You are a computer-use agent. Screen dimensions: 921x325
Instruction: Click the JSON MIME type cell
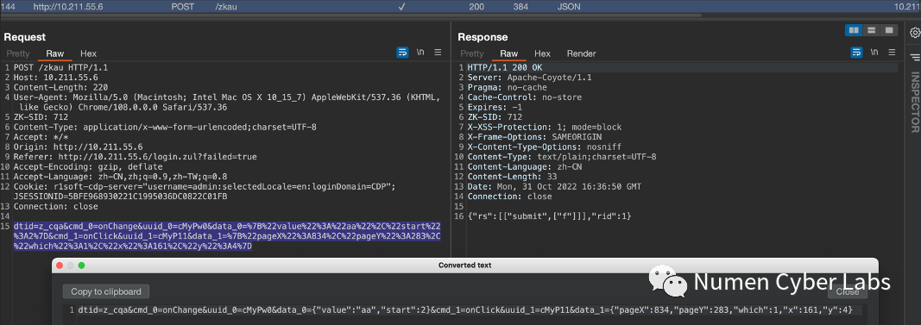click(x=569, y=7)
